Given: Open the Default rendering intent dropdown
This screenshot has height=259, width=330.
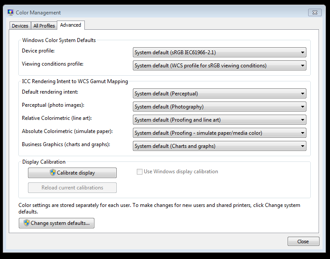Looking at the screenshot, I should (219, 94).
